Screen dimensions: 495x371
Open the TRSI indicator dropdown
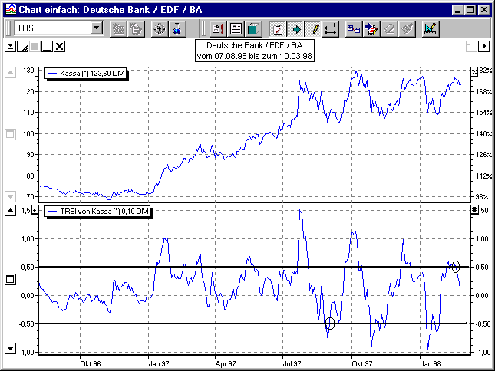click(x=97, y=28)
